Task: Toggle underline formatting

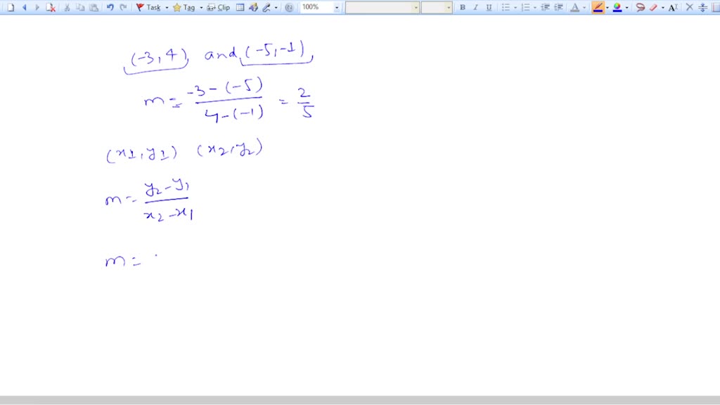Action: pos(489,7)
